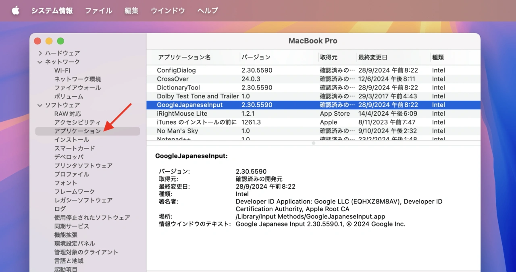Image resolution: width=516 pixels, height=272 pixels.
Task: Select 機能拡張 in the sidebar
Action: point(66,235)
